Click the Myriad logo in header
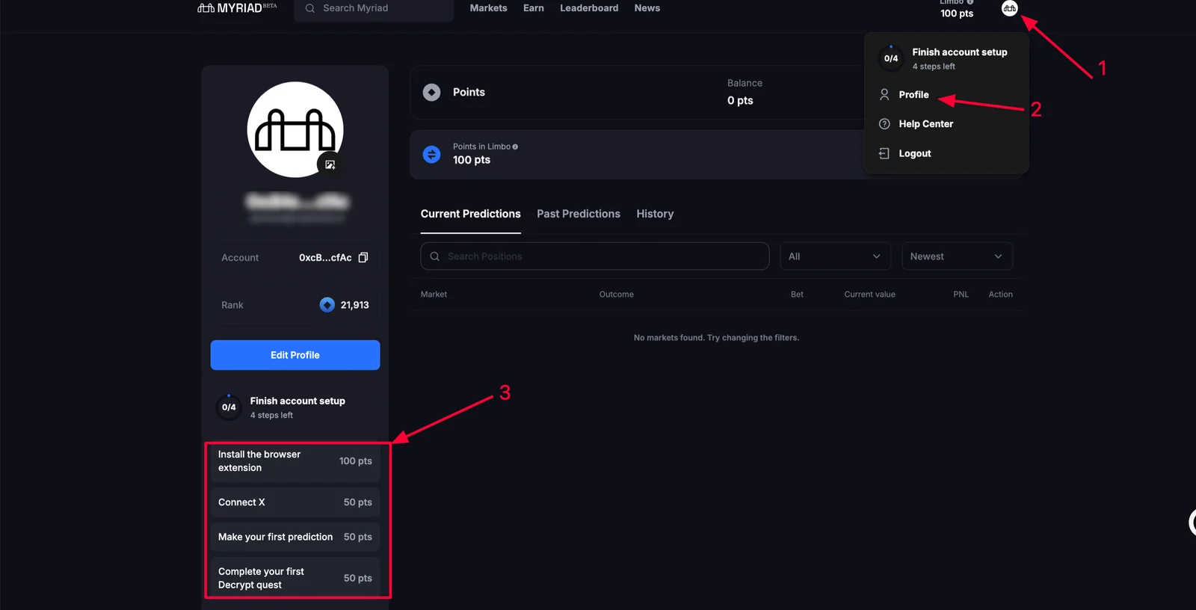 point(236,8)
